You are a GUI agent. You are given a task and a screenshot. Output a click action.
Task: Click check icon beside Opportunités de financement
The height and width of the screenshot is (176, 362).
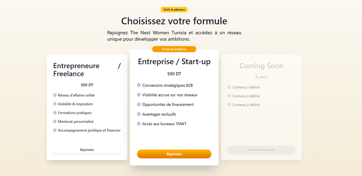(x=139, y=105)
